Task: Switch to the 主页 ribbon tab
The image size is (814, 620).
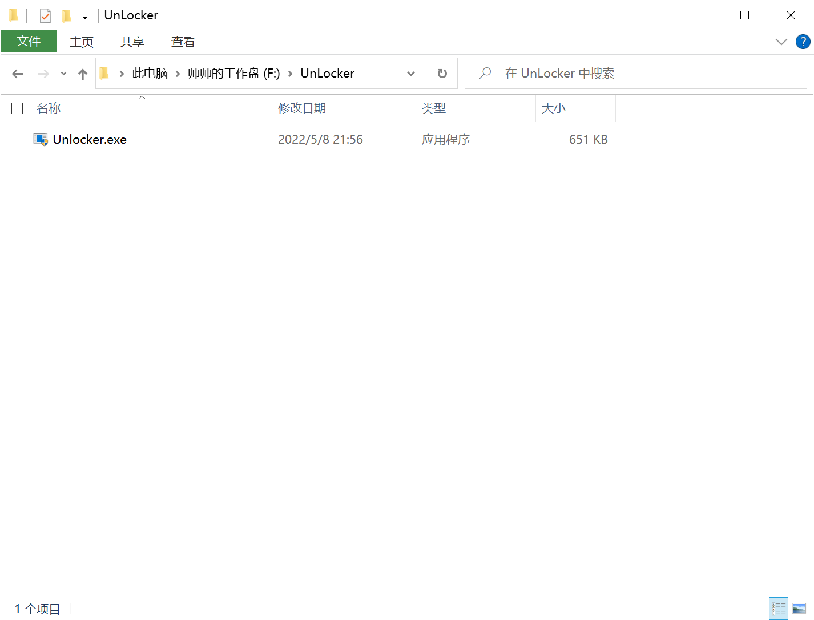Action: point(82,42)
